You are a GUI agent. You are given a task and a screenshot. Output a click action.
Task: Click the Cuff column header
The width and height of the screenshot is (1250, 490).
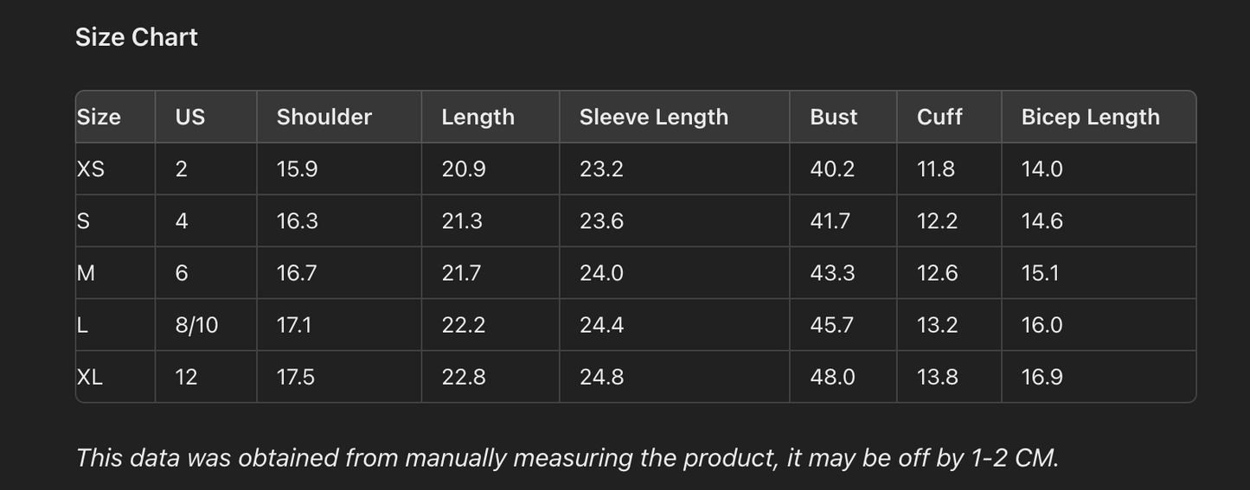click(939, 117)
